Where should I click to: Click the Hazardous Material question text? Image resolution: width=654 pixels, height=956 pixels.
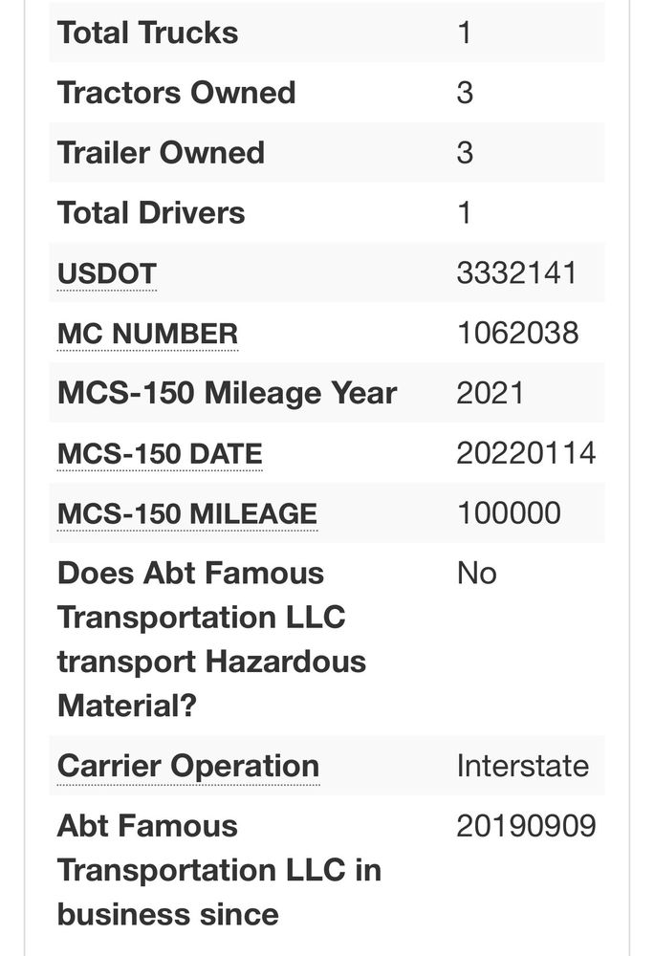[x=211, y=639]
